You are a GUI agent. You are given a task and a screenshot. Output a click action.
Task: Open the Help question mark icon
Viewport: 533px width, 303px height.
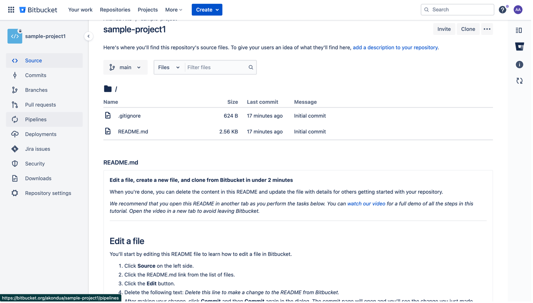click(x=503, y=10)
